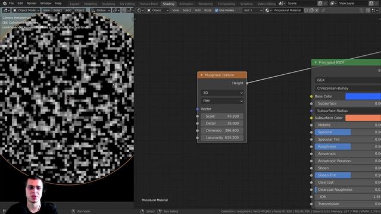The height and width of the screenshot is (214, 381).
Task: Open the scene browse icon dropdown
Action: 282,4
